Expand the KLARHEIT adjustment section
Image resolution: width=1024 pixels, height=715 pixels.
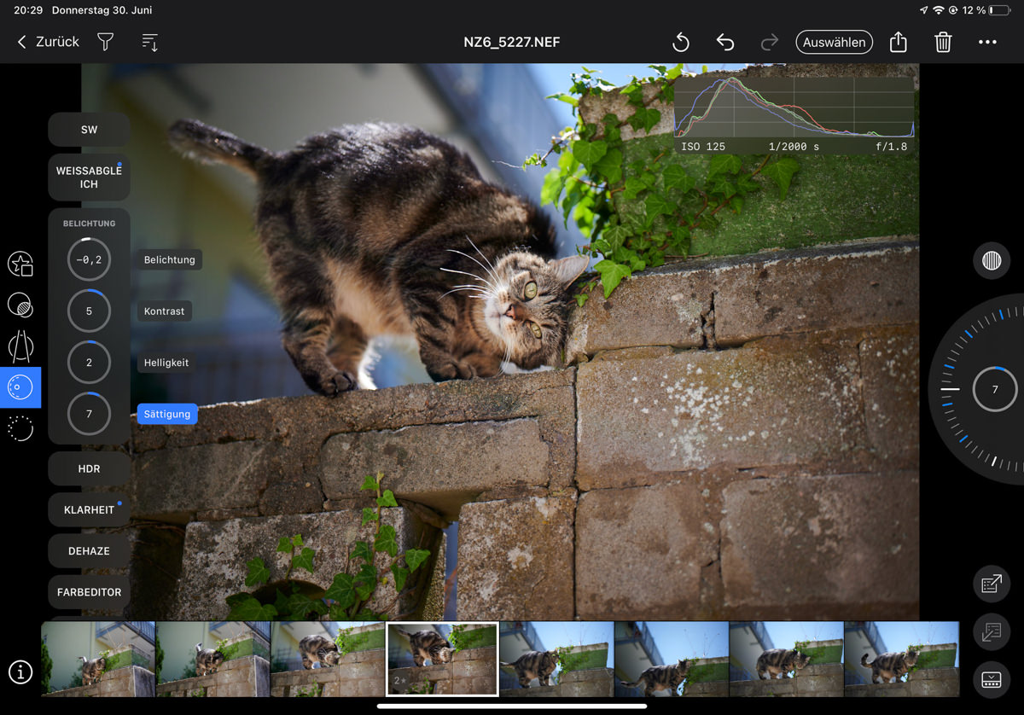(89, 509)
